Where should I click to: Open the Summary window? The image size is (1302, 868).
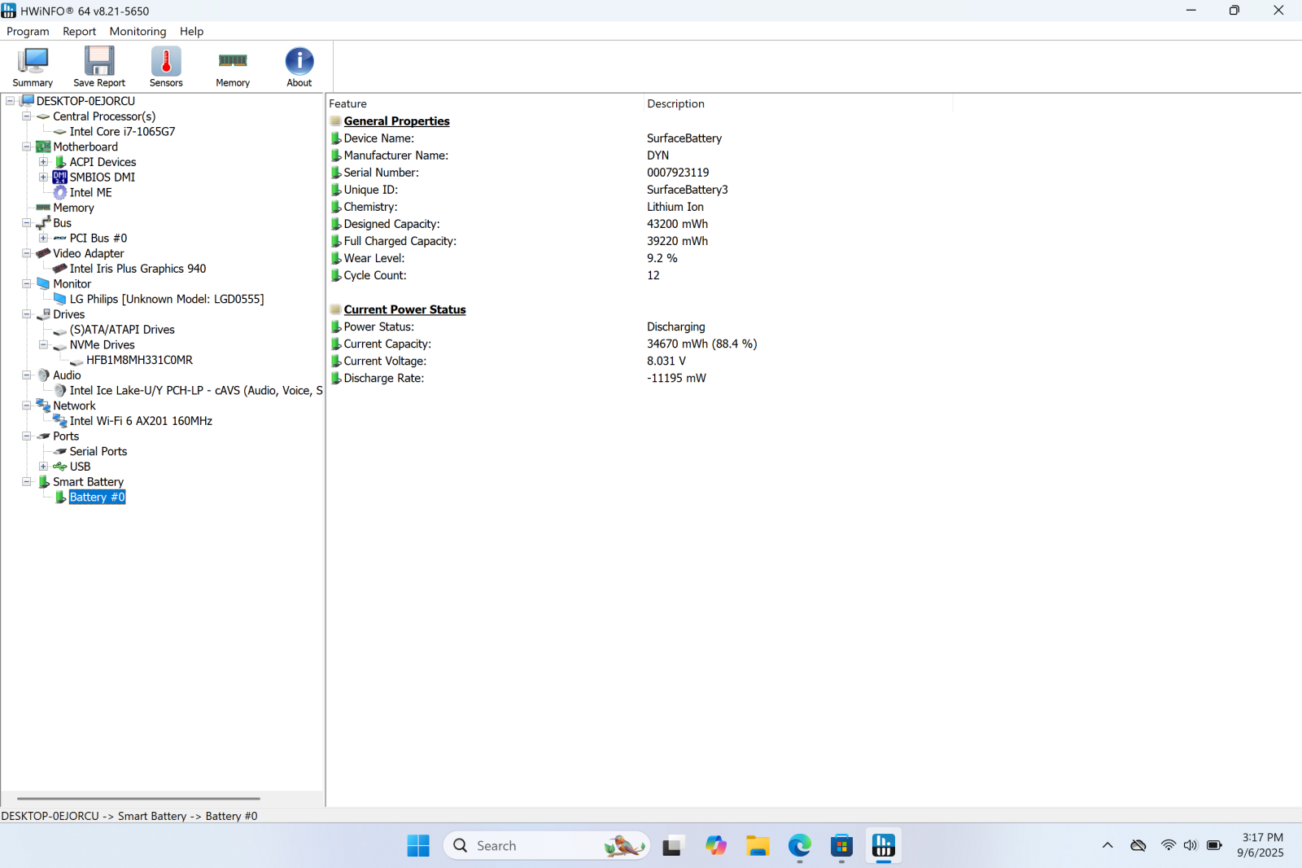(32, 67)
